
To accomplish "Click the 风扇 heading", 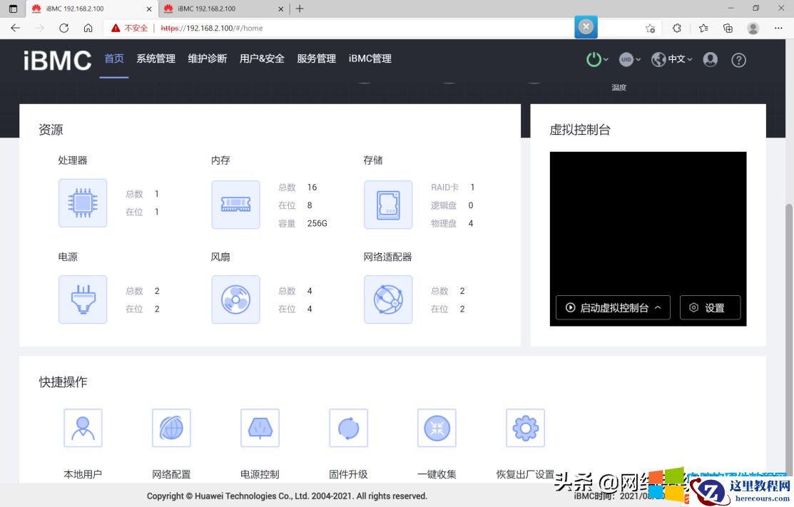I will (x=220, y=257).
